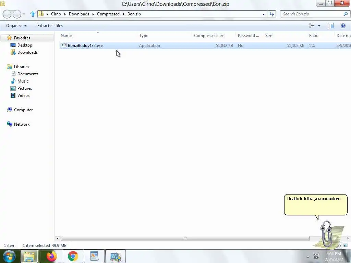Launch Google Chrome from taskbar
Viewport: 351px width, 263px height.
point(73,256)
